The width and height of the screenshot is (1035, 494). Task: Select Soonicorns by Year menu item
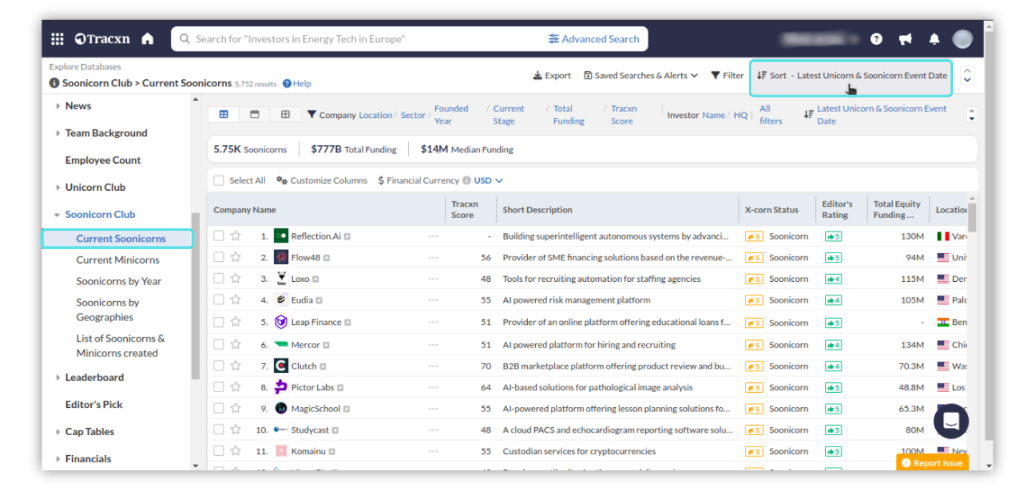119,281
